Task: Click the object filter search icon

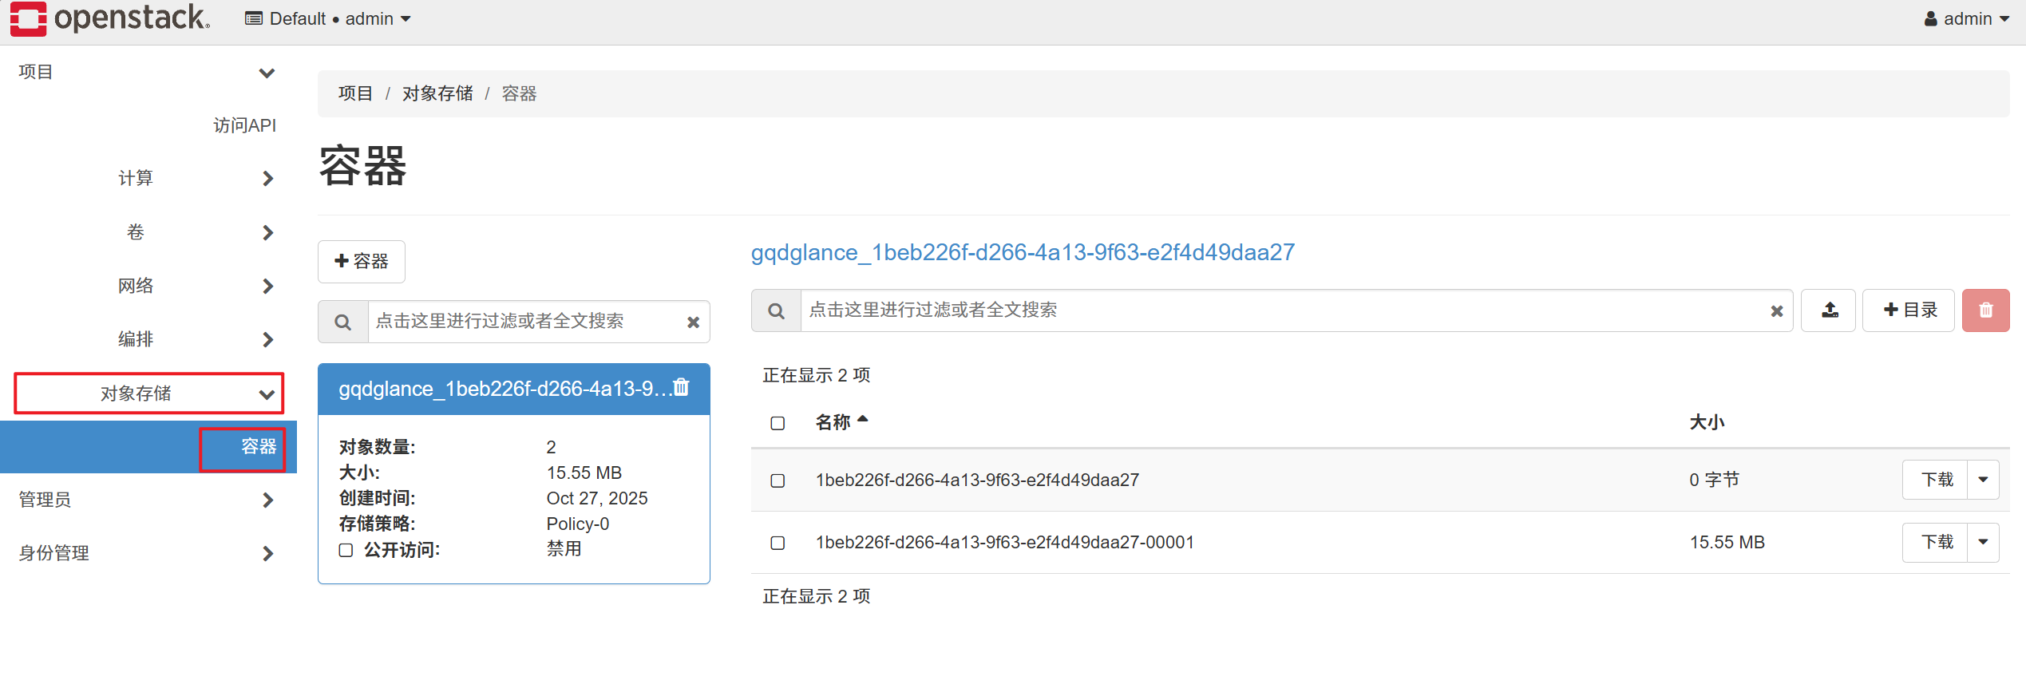Action: [776, 310]
